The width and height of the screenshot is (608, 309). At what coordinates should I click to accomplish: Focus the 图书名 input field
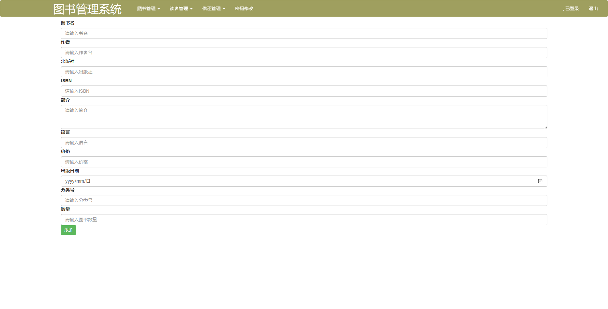click(304, 33)
